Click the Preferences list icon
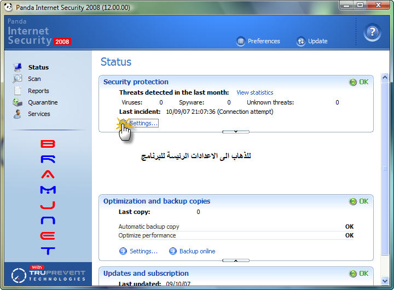Viewport: 394px width, 290px height. pyautogui.click(x=241, y=41)
